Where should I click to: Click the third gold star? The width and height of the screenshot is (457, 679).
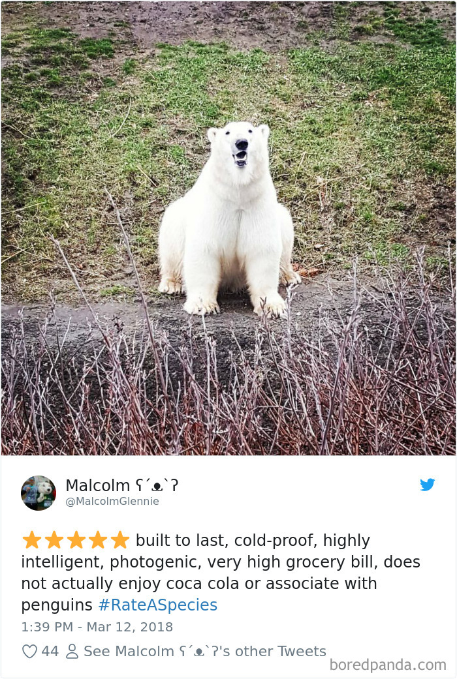click(x=76, y=540)
